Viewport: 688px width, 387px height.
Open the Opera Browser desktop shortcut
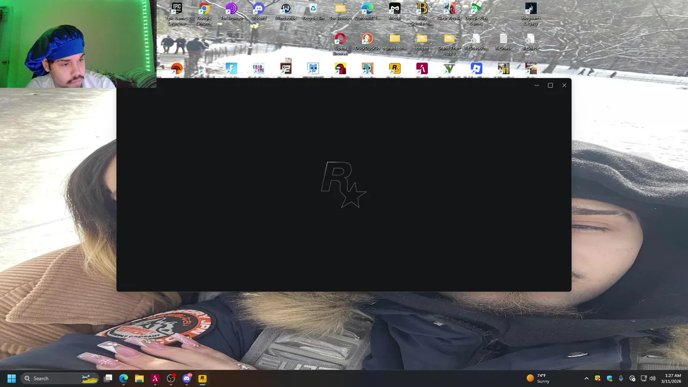340,44
